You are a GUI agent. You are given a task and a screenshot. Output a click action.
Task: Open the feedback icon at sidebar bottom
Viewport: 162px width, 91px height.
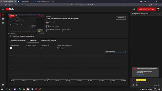click(x=3, y=85)
